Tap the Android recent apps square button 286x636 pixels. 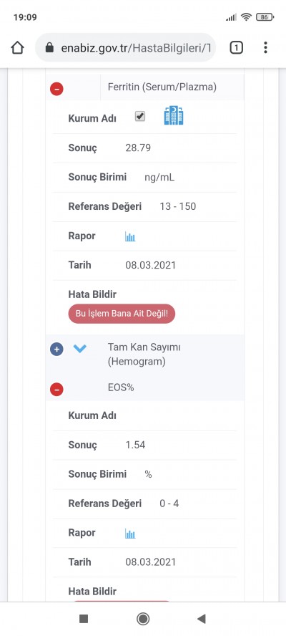tap(84, 619)
